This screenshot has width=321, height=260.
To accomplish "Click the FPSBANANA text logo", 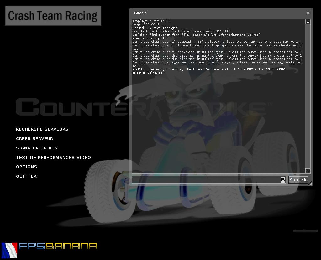I will point(58,247).
